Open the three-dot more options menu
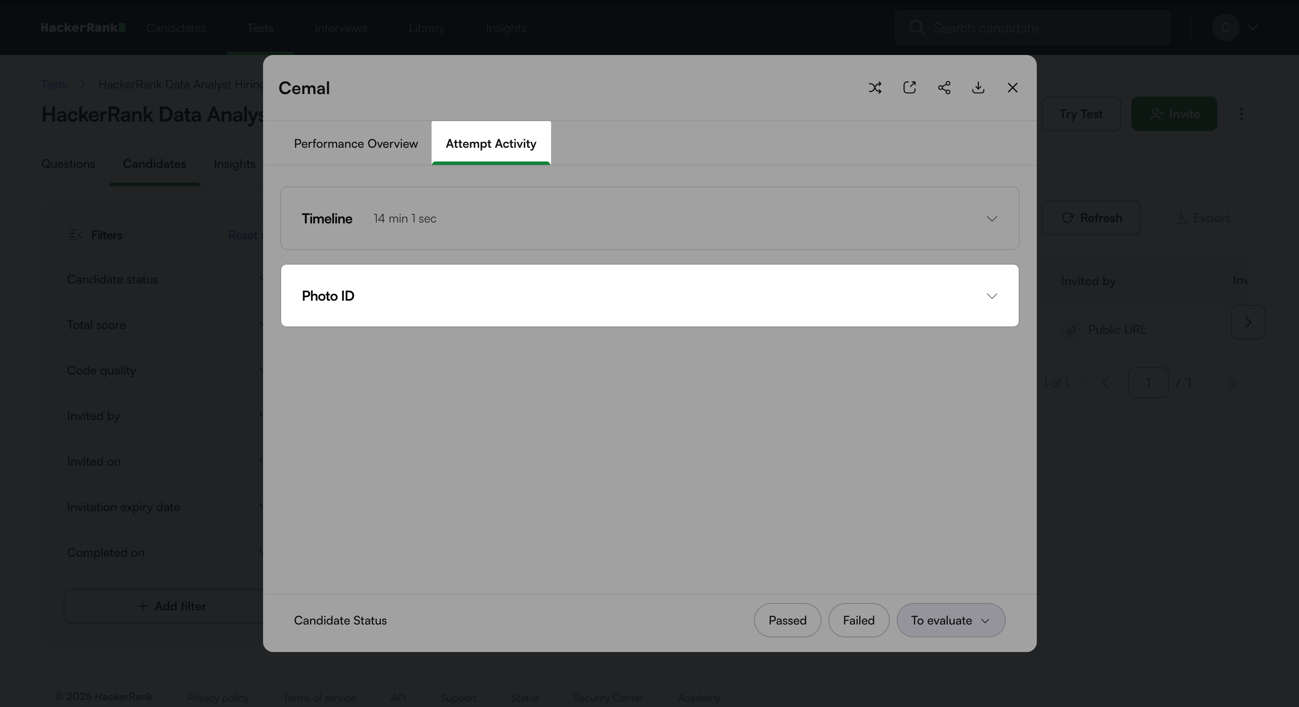The height and width of the screenshot is (707, 1299). [x=1241, y=114]
